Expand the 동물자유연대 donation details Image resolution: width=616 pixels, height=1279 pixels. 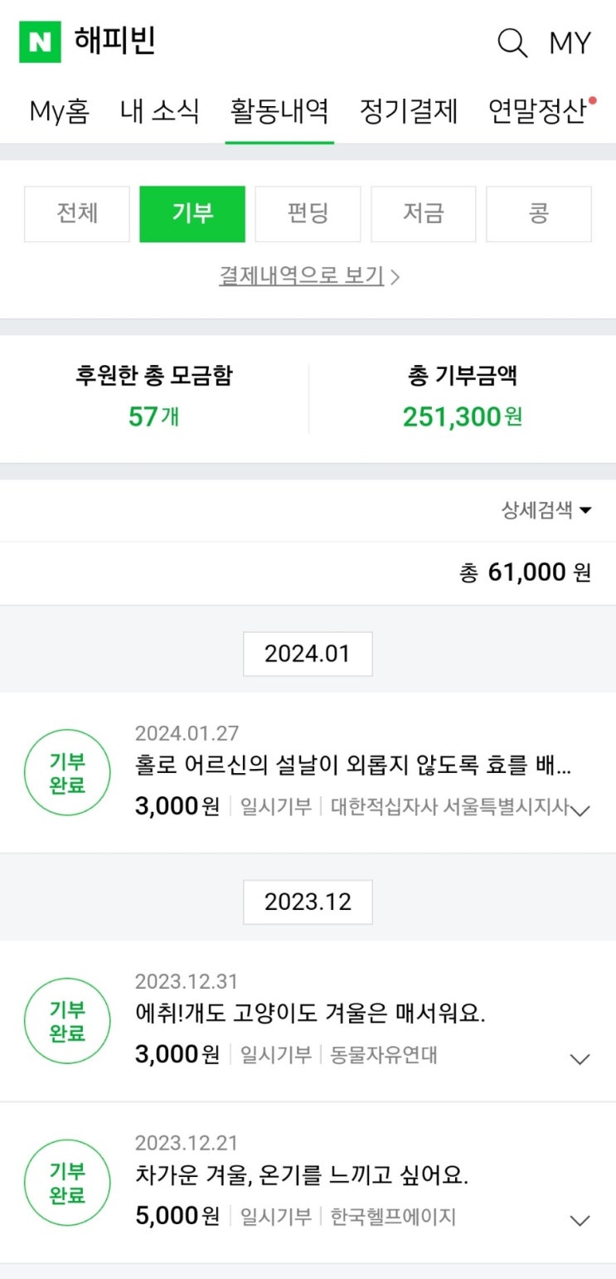(x=580, y=1058)
